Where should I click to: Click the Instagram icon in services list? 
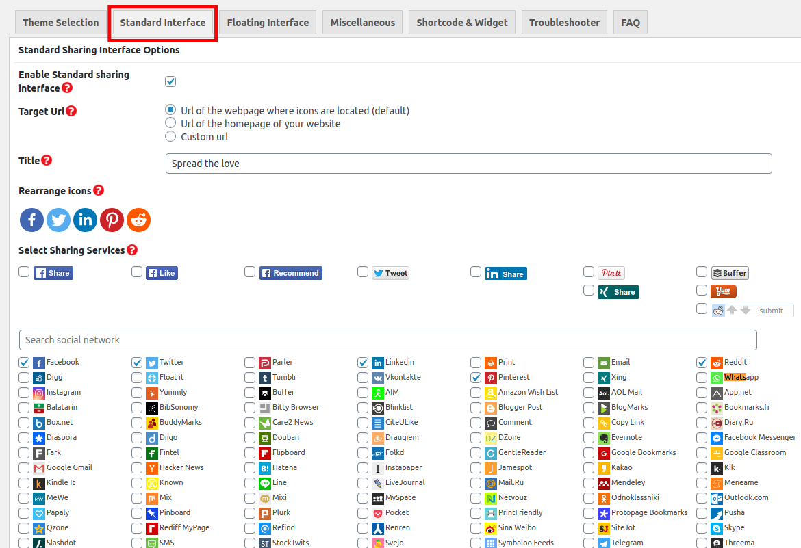coord(39,393)
